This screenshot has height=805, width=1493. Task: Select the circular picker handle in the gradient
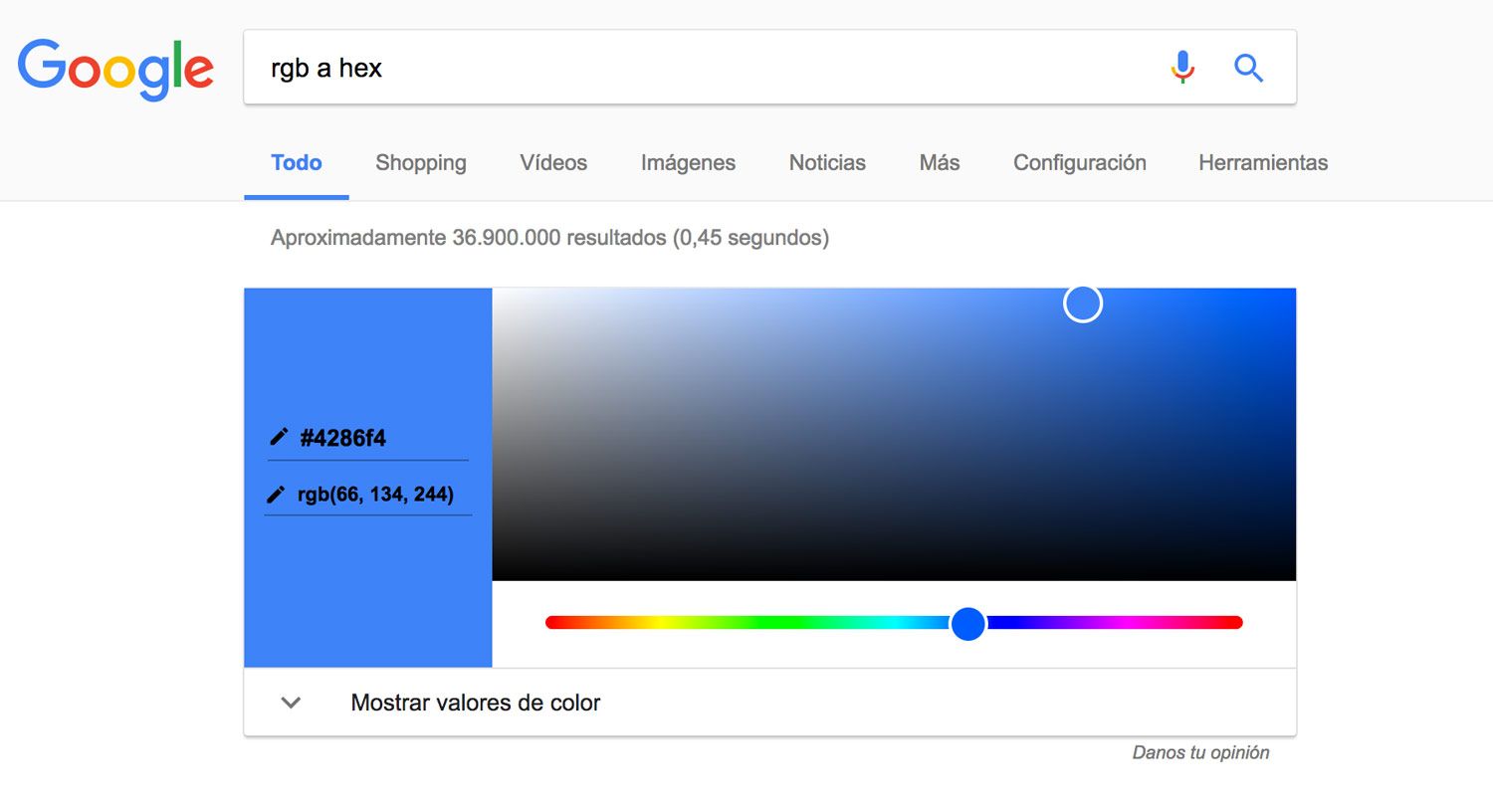[x=1083, y=302]
